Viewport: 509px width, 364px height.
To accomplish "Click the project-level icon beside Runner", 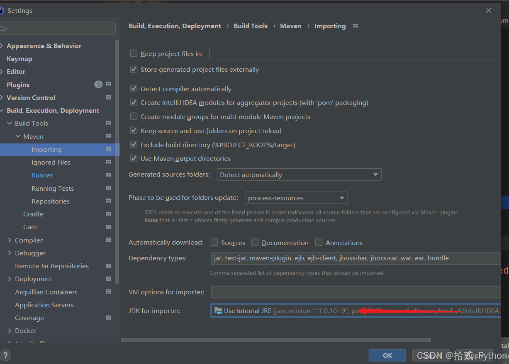I will 109,175.
